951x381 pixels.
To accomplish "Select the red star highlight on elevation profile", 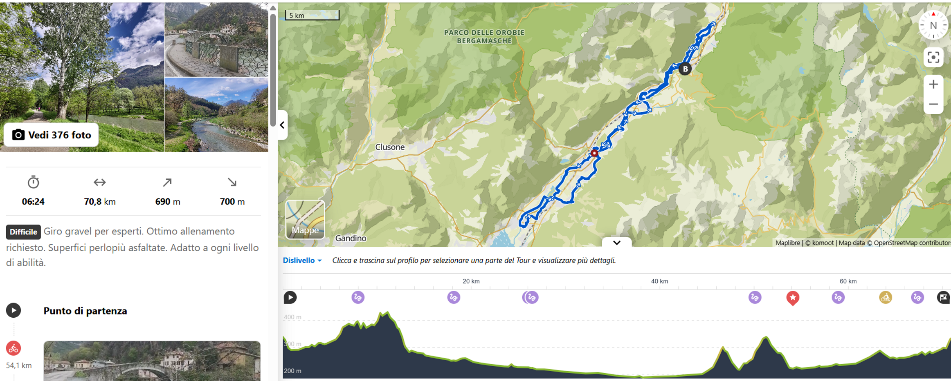I will pyautogui.click(x=793, y=298).
